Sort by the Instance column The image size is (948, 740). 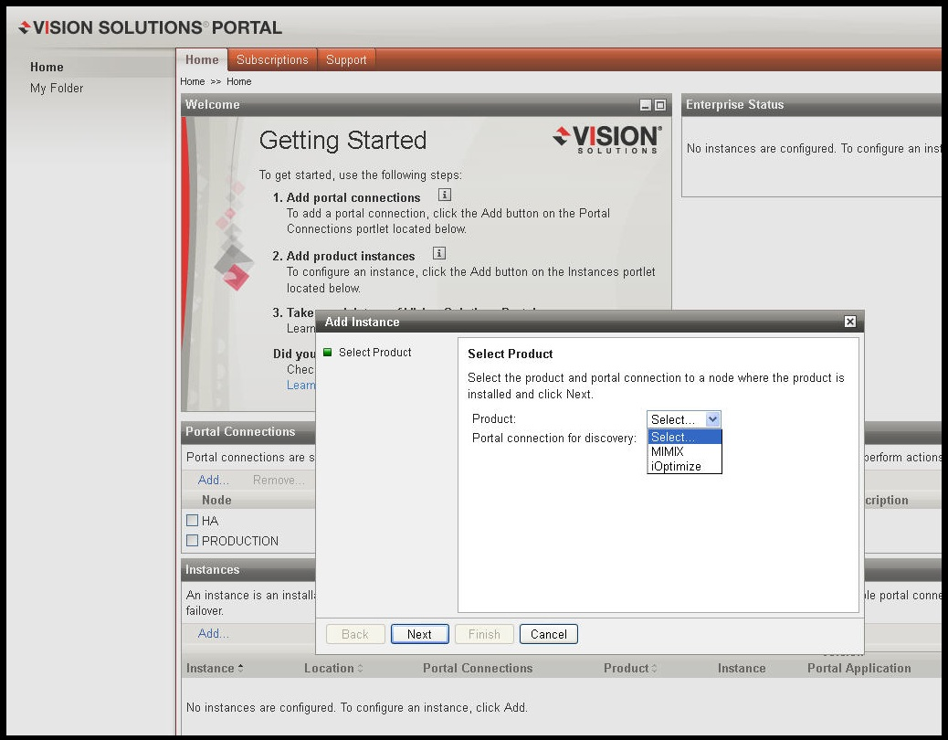(x=215, y=668)
